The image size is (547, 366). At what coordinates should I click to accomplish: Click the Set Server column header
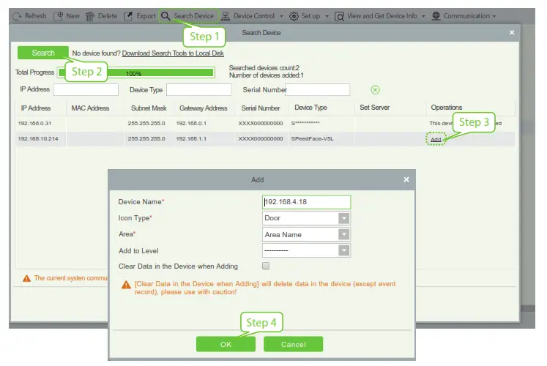click(x=375, y=108)
